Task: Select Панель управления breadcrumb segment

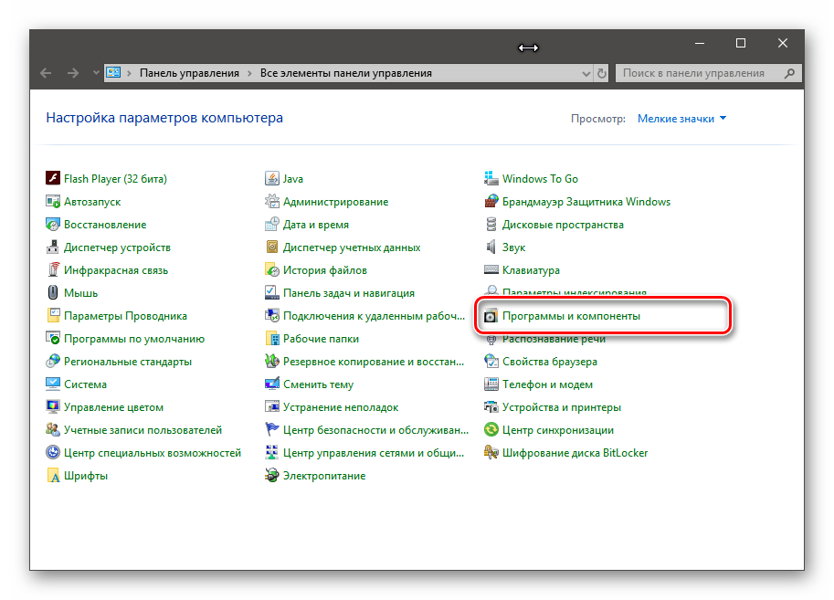Action: tap(189, 73)
